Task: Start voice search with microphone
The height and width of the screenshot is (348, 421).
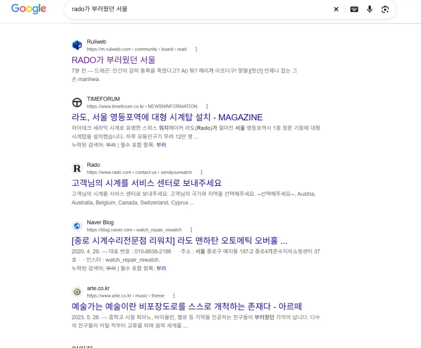Action: [x=370, y=9]
